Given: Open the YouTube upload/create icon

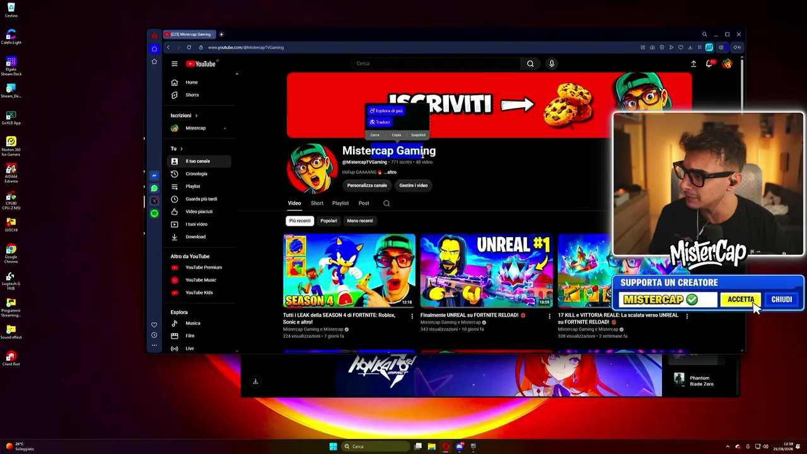Looking at the screenshot, I should (x=694, y=64).
